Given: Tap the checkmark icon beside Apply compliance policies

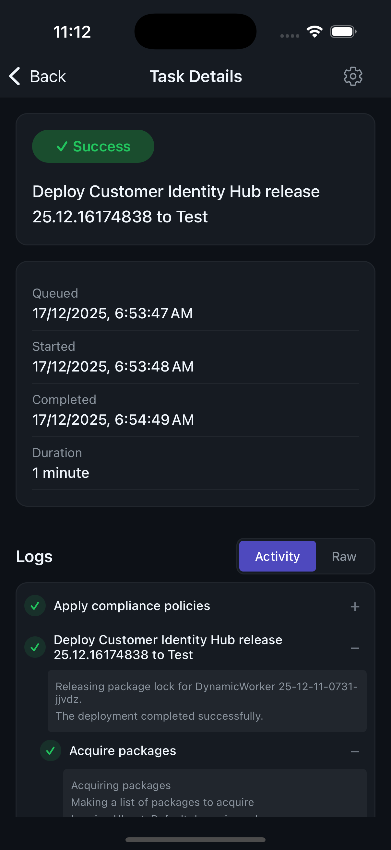Looking at the screenshot, I should click(x=35, y=606).
